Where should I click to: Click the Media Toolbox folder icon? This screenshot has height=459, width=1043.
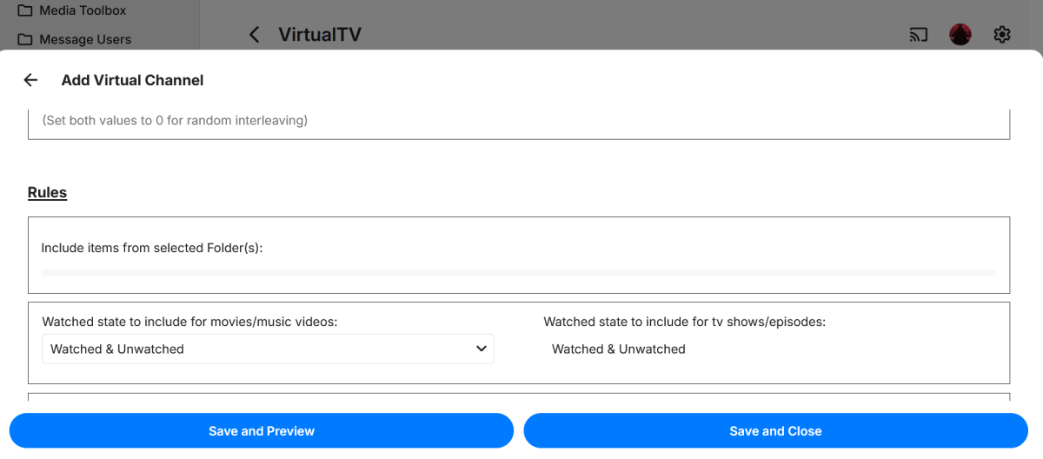pyautogui.click(x=24, y=11)
